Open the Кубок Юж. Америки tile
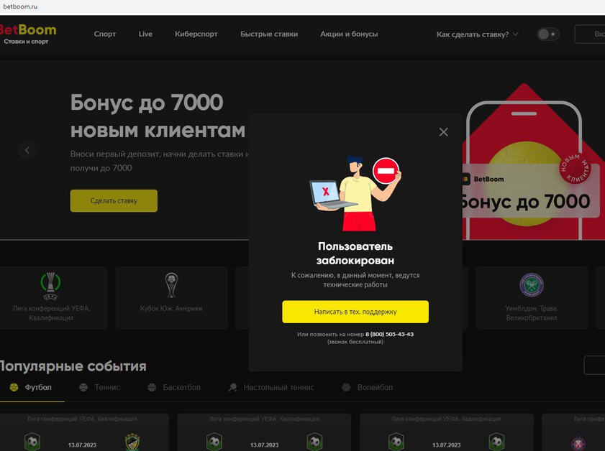 pyautogui.click(x=171, y=298)
